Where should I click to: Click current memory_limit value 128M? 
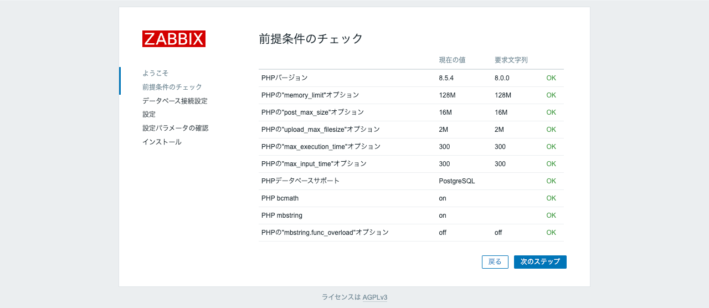tap(448, 95)
